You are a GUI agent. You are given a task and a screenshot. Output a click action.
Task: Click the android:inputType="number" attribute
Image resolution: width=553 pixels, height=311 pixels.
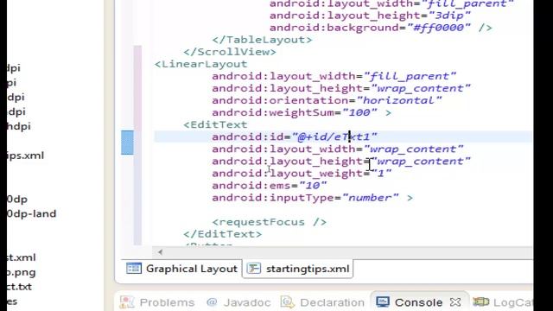pyautogui.click(x=305, y=198)
